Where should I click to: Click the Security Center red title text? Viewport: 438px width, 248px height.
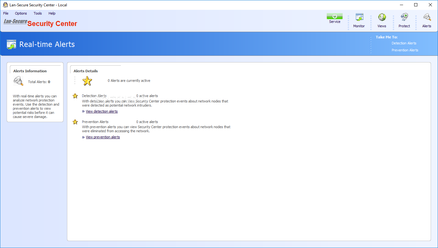[x=52, y=24]
